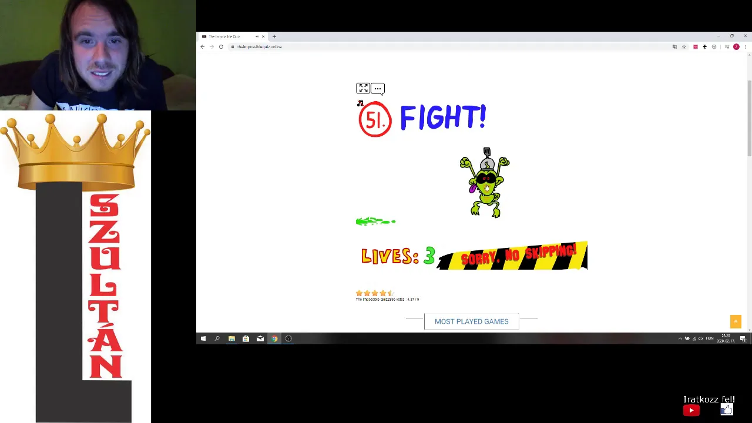Open the Chrome profile avatar
The width and height of the screenshot is (752, 423).
coord(736,47)
